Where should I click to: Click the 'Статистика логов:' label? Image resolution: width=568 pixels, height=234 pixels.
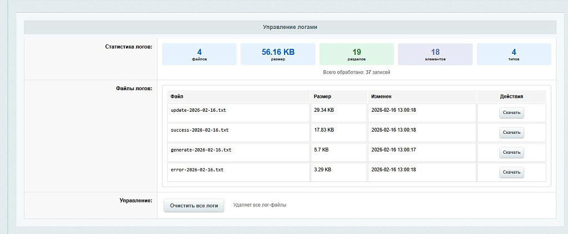[x=129, y=47]
